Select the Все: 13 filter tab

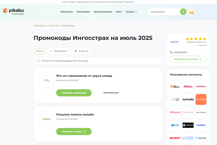pos(40,51)
